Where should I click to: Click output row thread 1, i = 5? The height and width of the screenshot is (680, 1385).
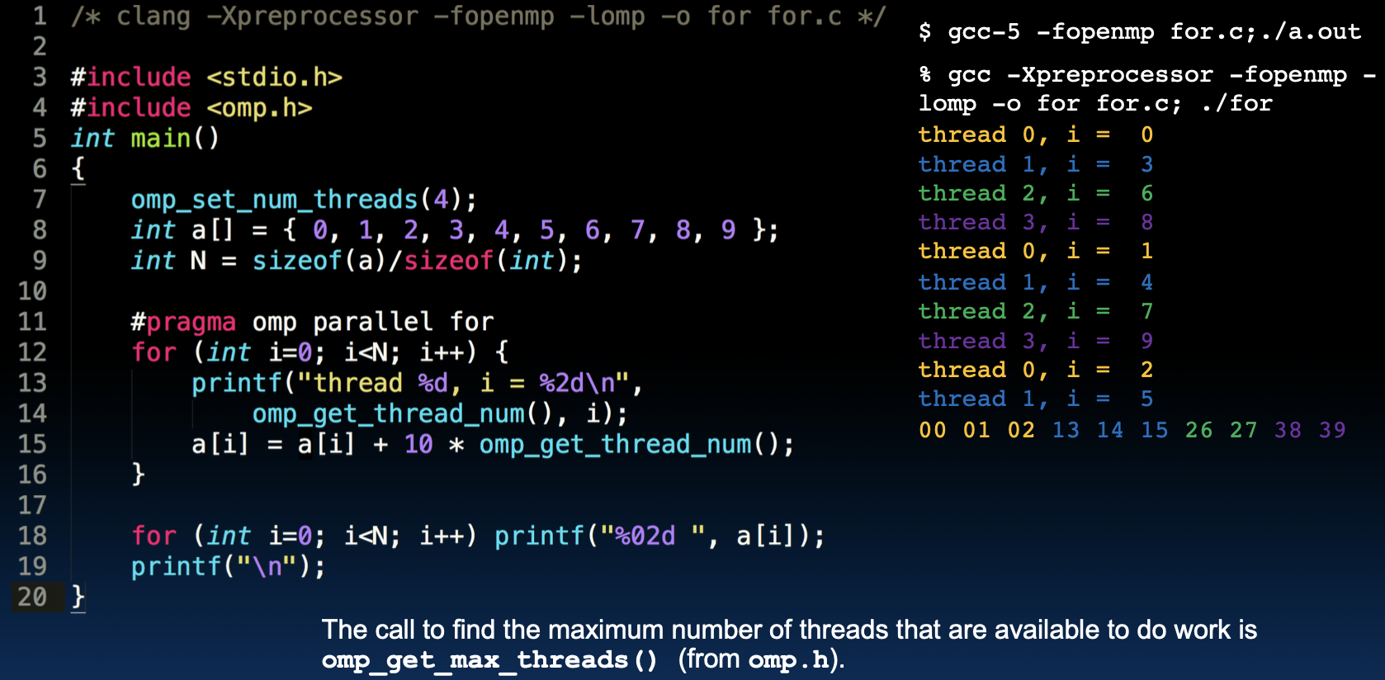(x=1036, y=399)
